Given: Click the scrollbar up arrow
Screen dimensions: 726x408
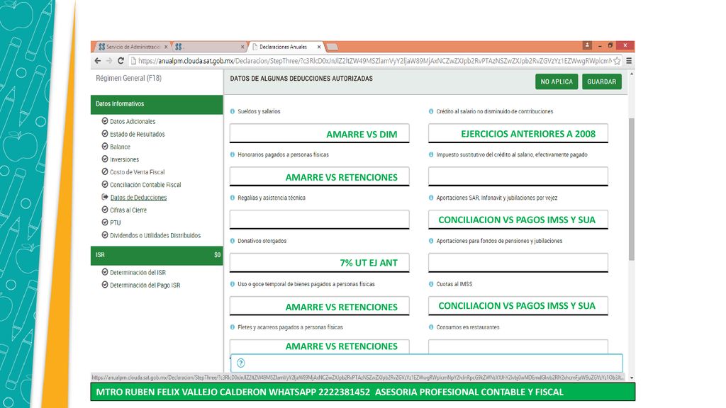Looking at the screenshot, I should point(632,74).
